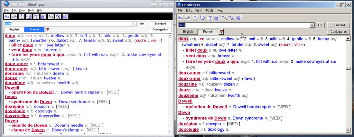Click the globe 'X' translate icon in right window
This screenshot has width=354, height=137.
tap(232, 18)
